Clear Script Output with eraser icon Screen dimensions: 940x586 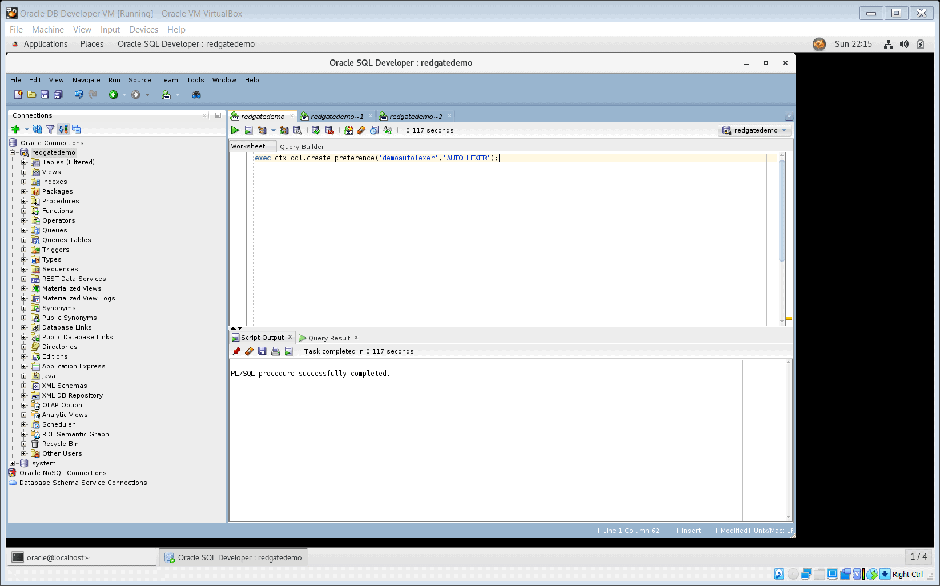click(249, 351)
